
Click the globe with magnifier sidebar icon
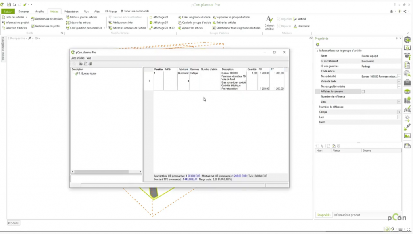click(x=407, y=74)
